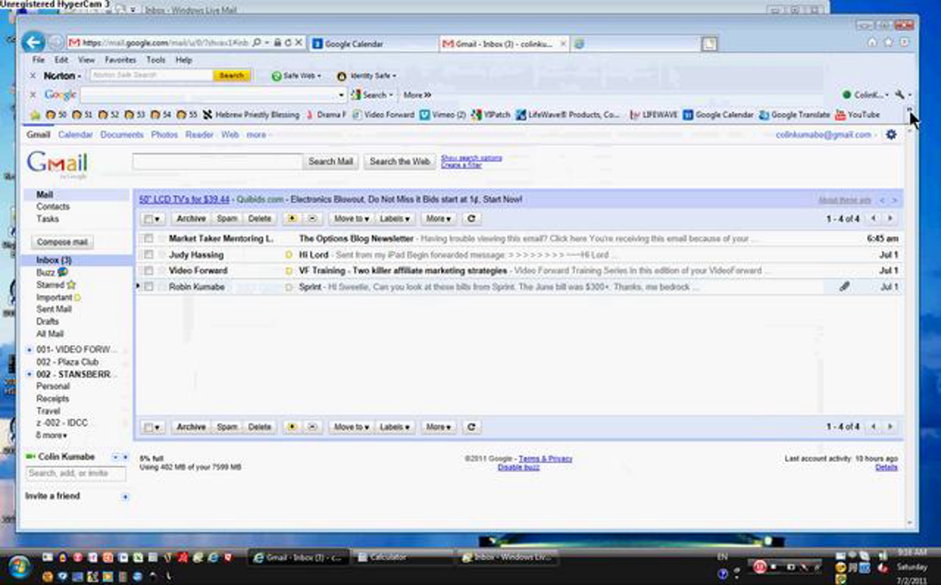Open the Favorites menu
Screen dimensions: 941x585
(120, 60)
